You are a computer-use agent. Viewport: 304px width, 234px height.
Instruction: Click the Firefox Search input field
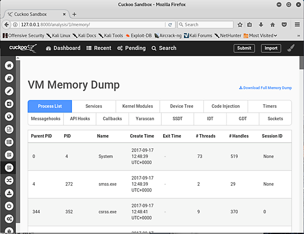(205, 24)
